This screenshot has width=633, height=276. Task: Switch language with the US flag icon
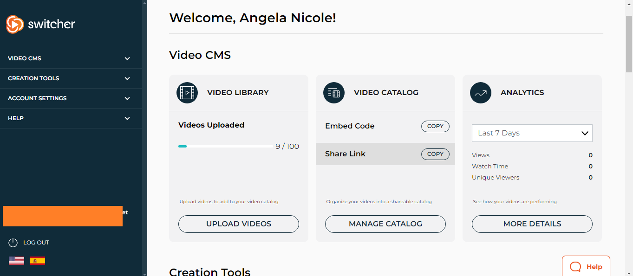16,261
